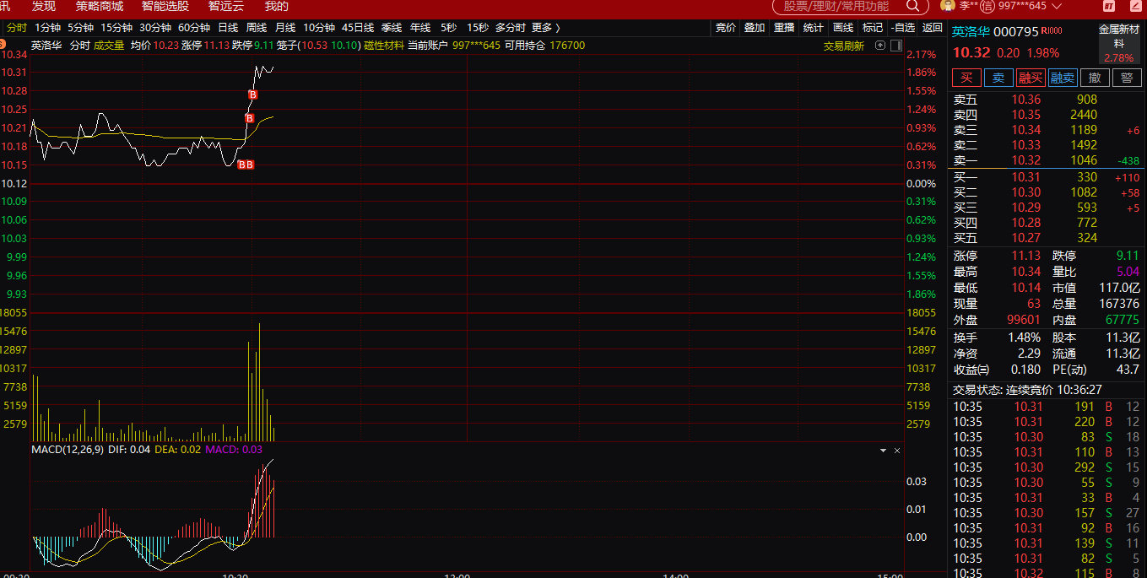Switch to the 60分钟 period
Viewport: 1147px width, 578px height.
coord(194,28)
